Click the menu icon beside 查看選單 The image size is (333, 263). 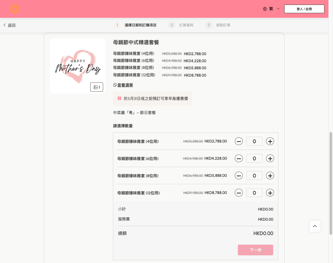point(115,85)
